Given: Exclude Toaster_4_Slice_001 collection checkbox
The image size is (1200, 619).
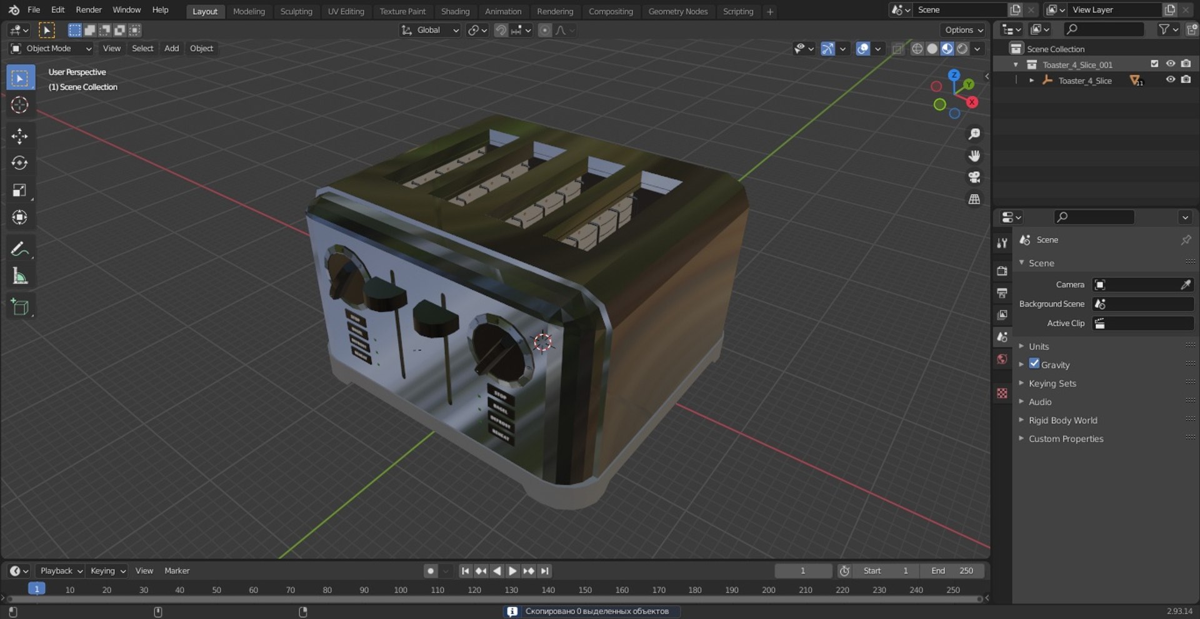Looking at the screenshot, I should point(1154,64).
